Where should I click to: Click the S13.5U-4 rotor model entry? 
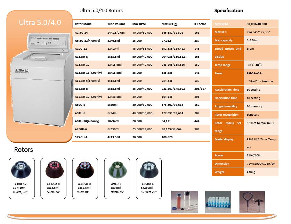coord(82,137)
